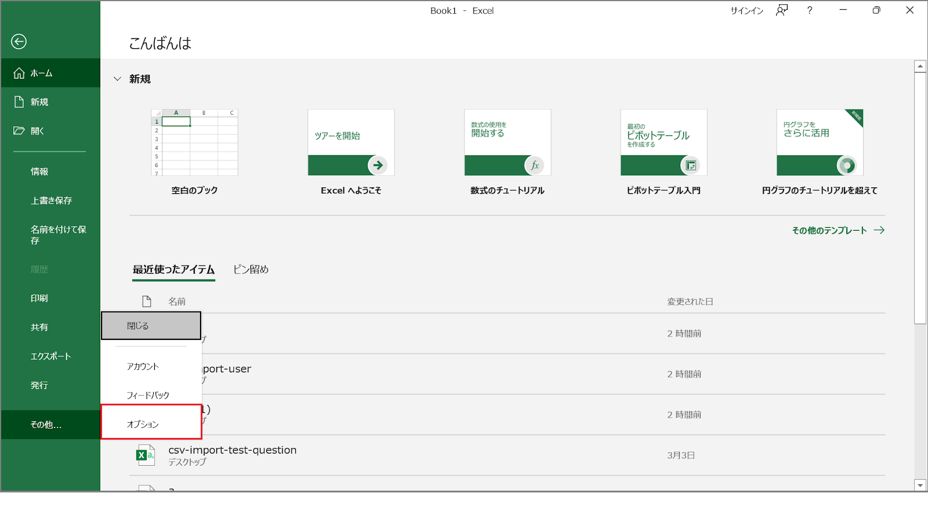This screenshot has width=928, height=522.
Task: Switch to ピン留め tab
Action: [x=251, y=270]
